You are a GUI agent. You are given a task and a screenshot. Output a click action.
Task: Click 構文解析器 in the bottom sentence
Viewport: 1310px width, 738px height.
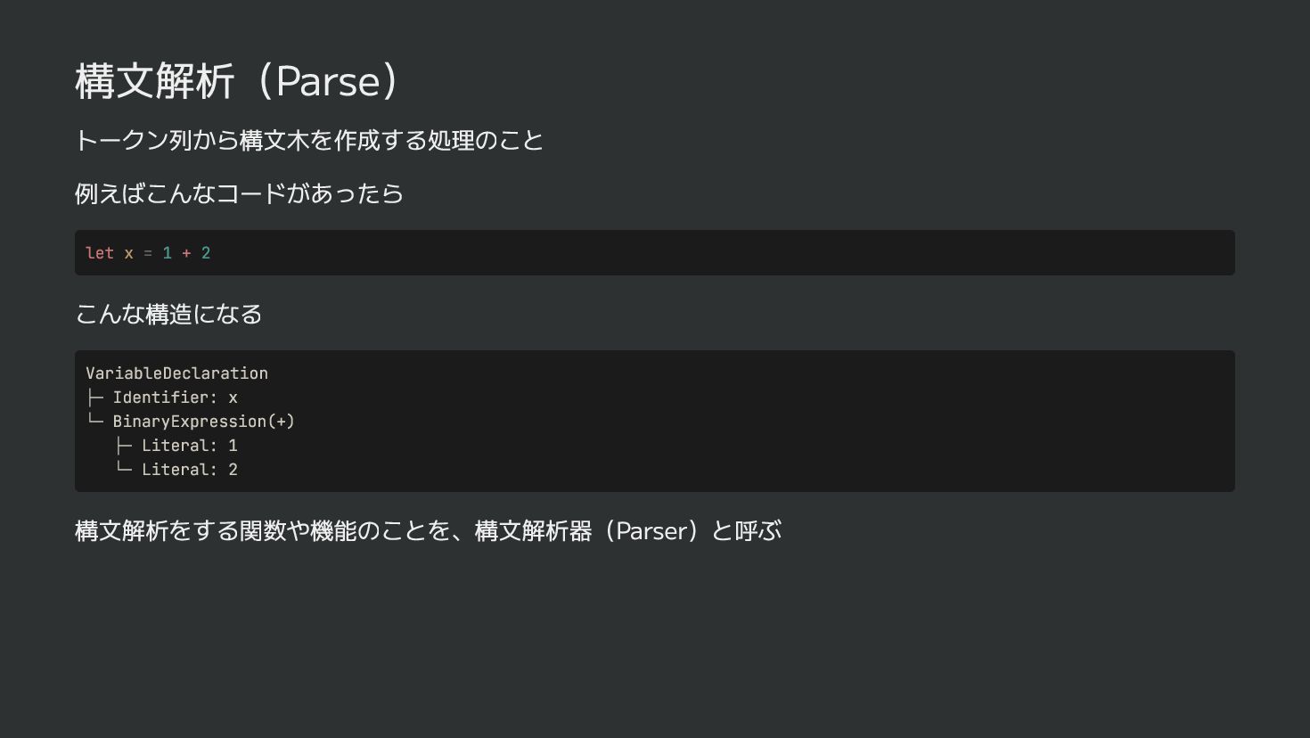pyautogui.click(x=533, y=531)
